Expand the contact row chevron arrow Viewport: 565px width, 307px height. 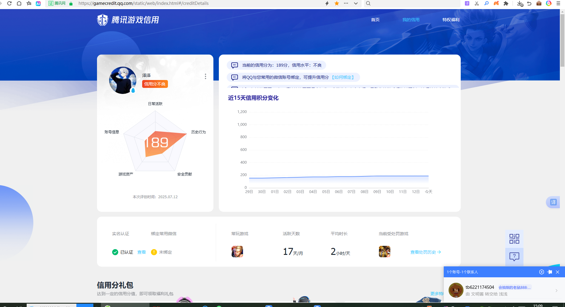pyautogui.click(x=557, y=291)
